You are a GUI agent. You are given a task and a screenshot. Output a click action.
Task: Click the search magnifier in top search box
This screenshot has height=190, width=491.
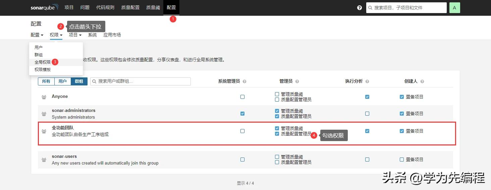[x=370, y=8]
